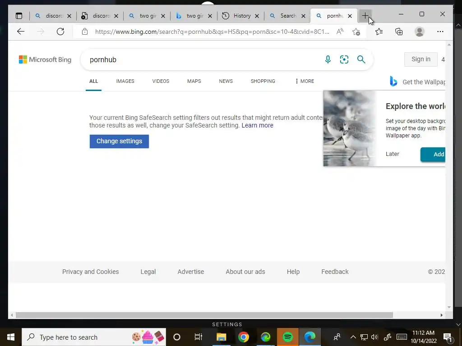Show hidden system tray icons
The height and width of the screenshot is (346, 462).
point(353,337)
